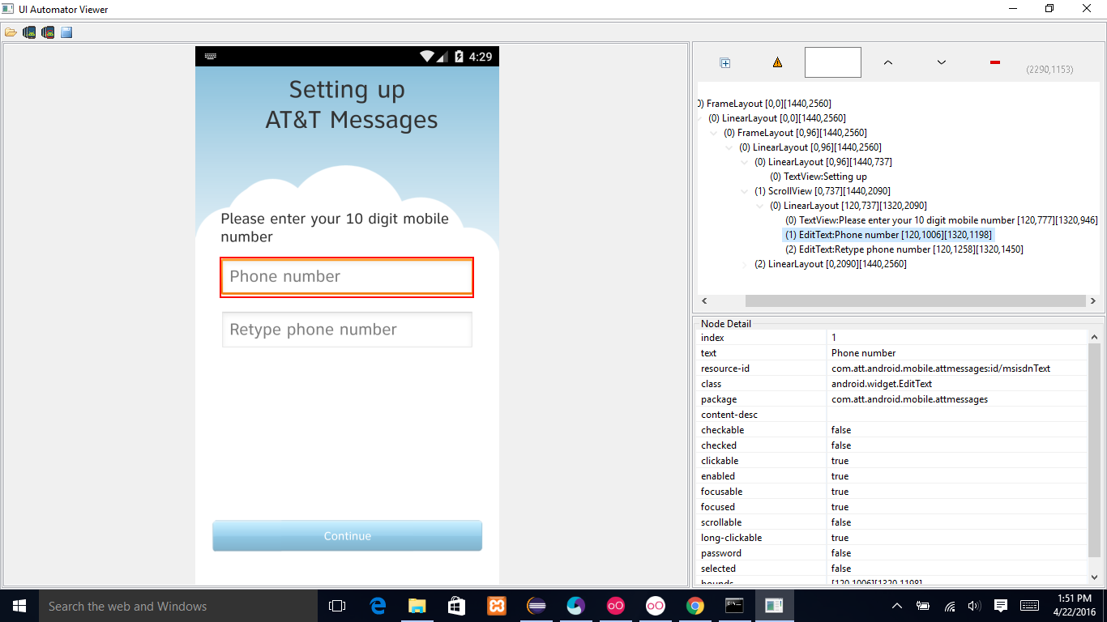Launch Microsoft Edge from the taskbar
This screenshot has width=1107, height=622.
click(378, 606)
